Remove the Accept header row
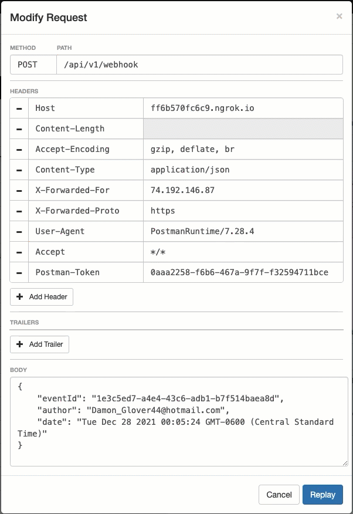The image size is (353, 514). [19, 252]
